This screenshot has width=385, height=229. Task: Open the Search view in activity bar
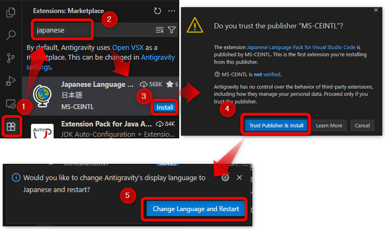[11, 36]
